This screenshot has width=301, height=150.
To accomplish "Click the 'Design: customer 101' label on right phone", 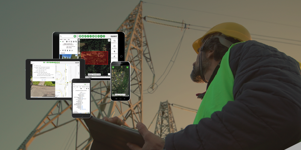I will 120,94.
